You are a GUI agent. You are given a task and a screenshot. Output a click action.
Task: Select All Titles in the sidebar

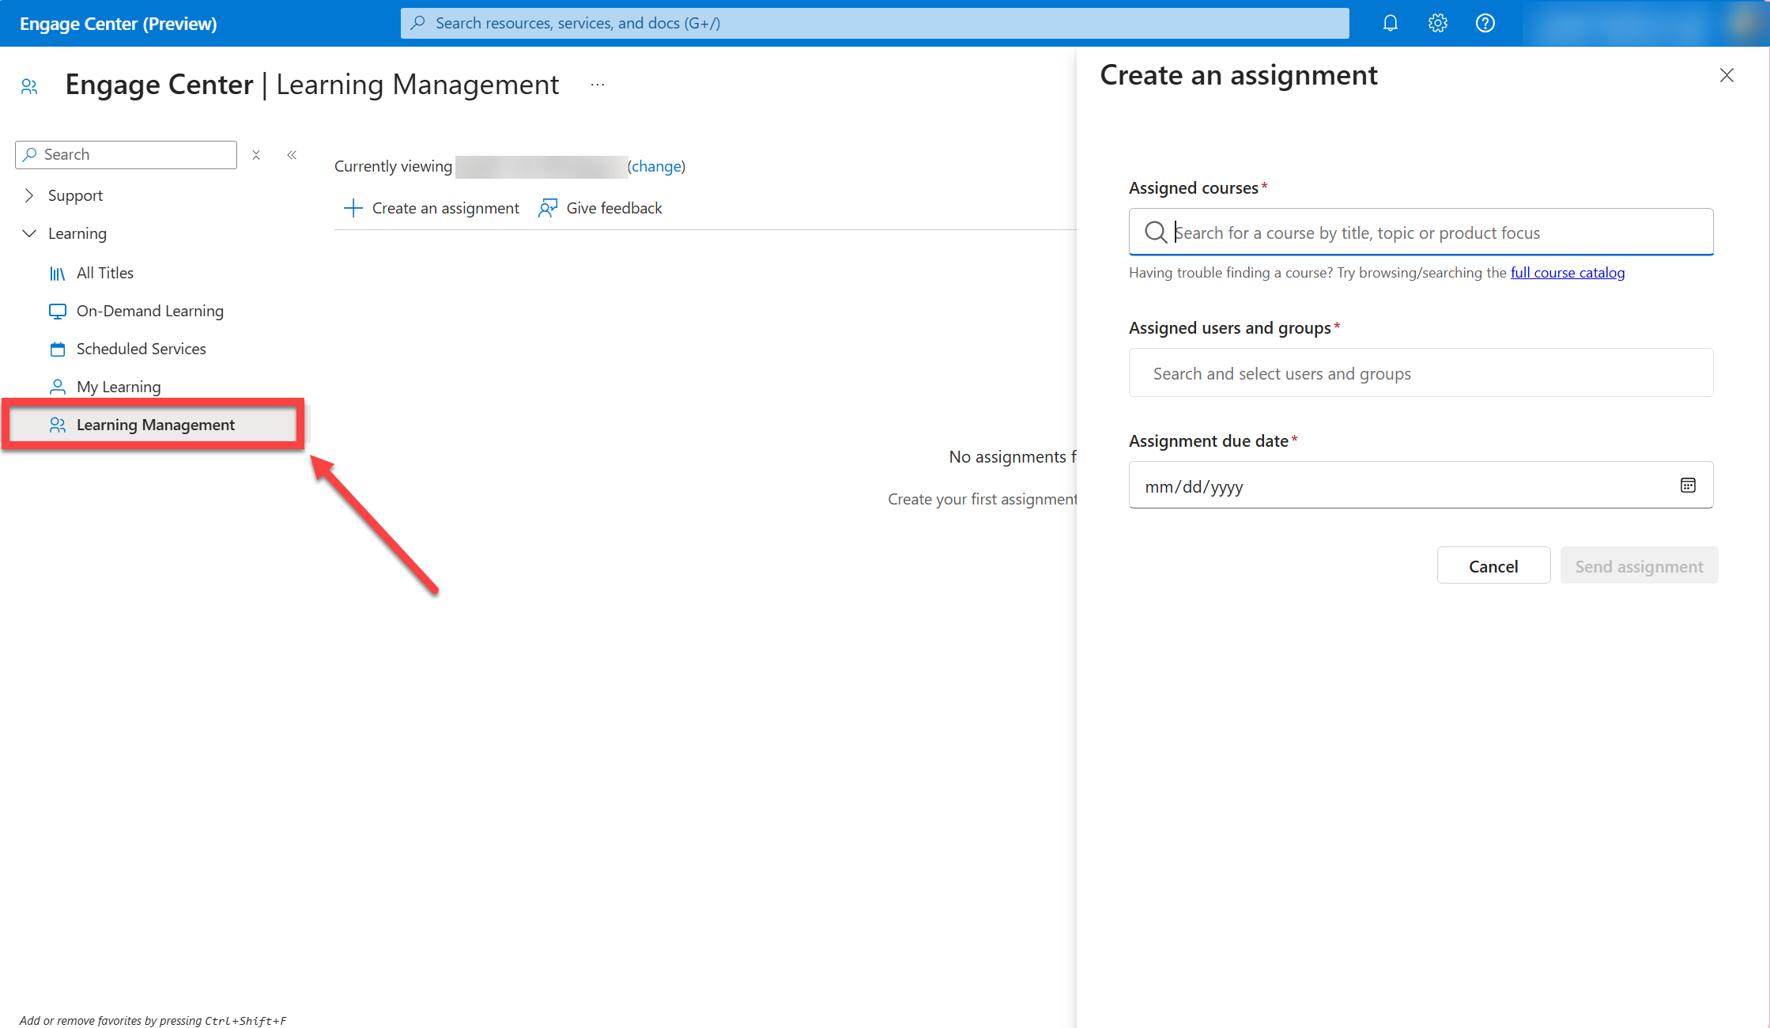(x=105, y=272)
